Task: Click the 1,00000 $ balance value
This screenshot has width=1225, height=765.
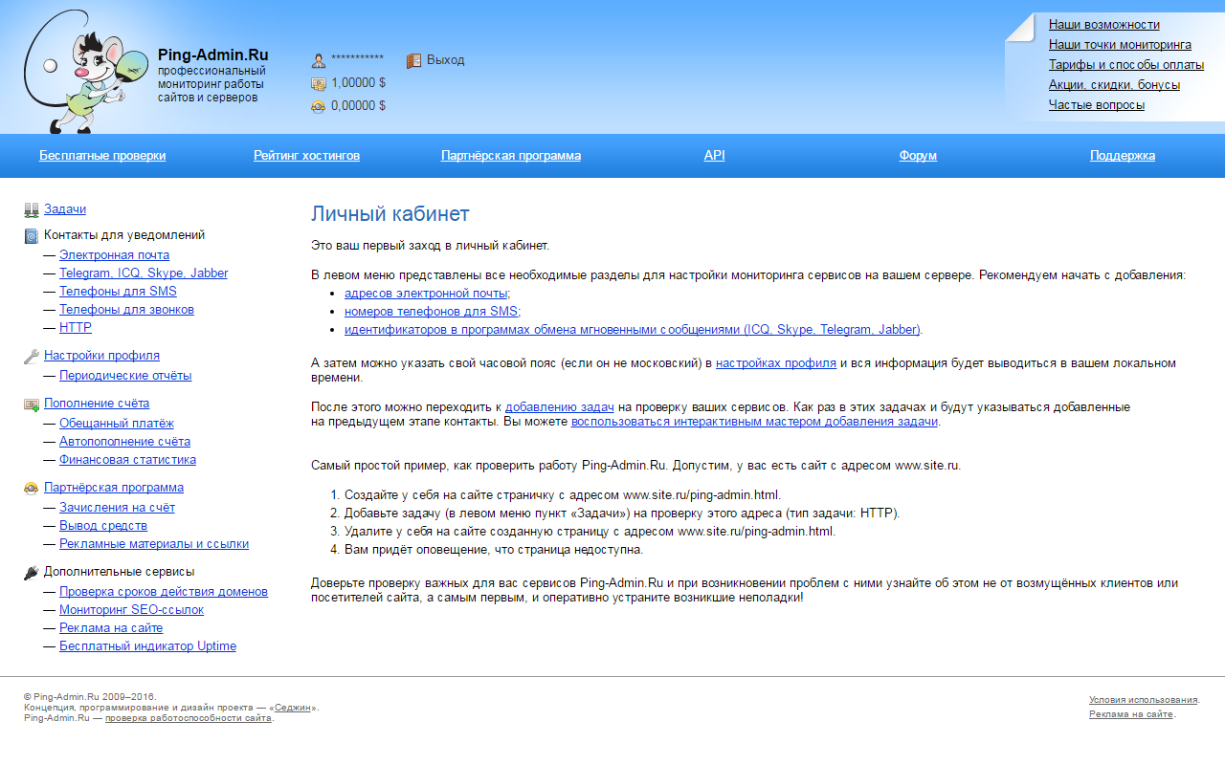Action: pyautogui.click(x=358, y=83)
